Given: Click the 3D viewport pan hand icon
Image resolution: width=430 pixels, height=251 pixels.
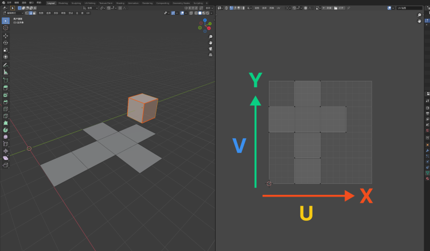Looking at the screenshot, I should 210,43.
